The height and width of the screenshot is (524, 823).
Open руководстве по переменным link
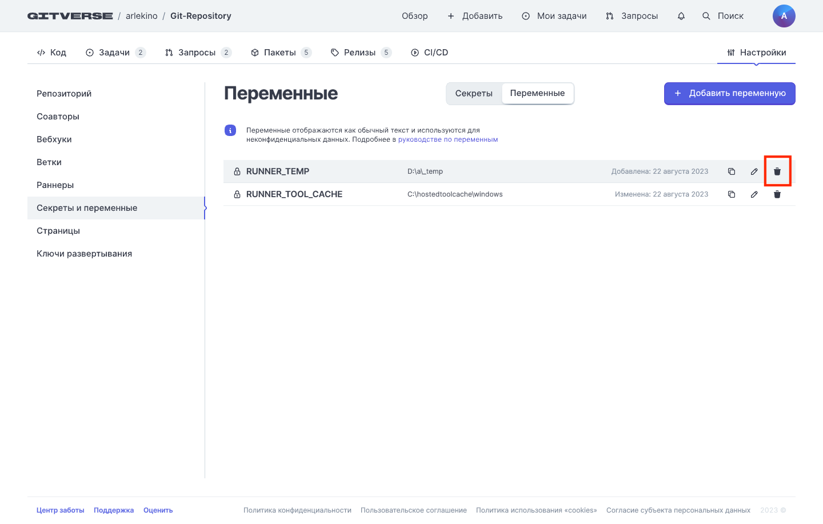[448, 139]
